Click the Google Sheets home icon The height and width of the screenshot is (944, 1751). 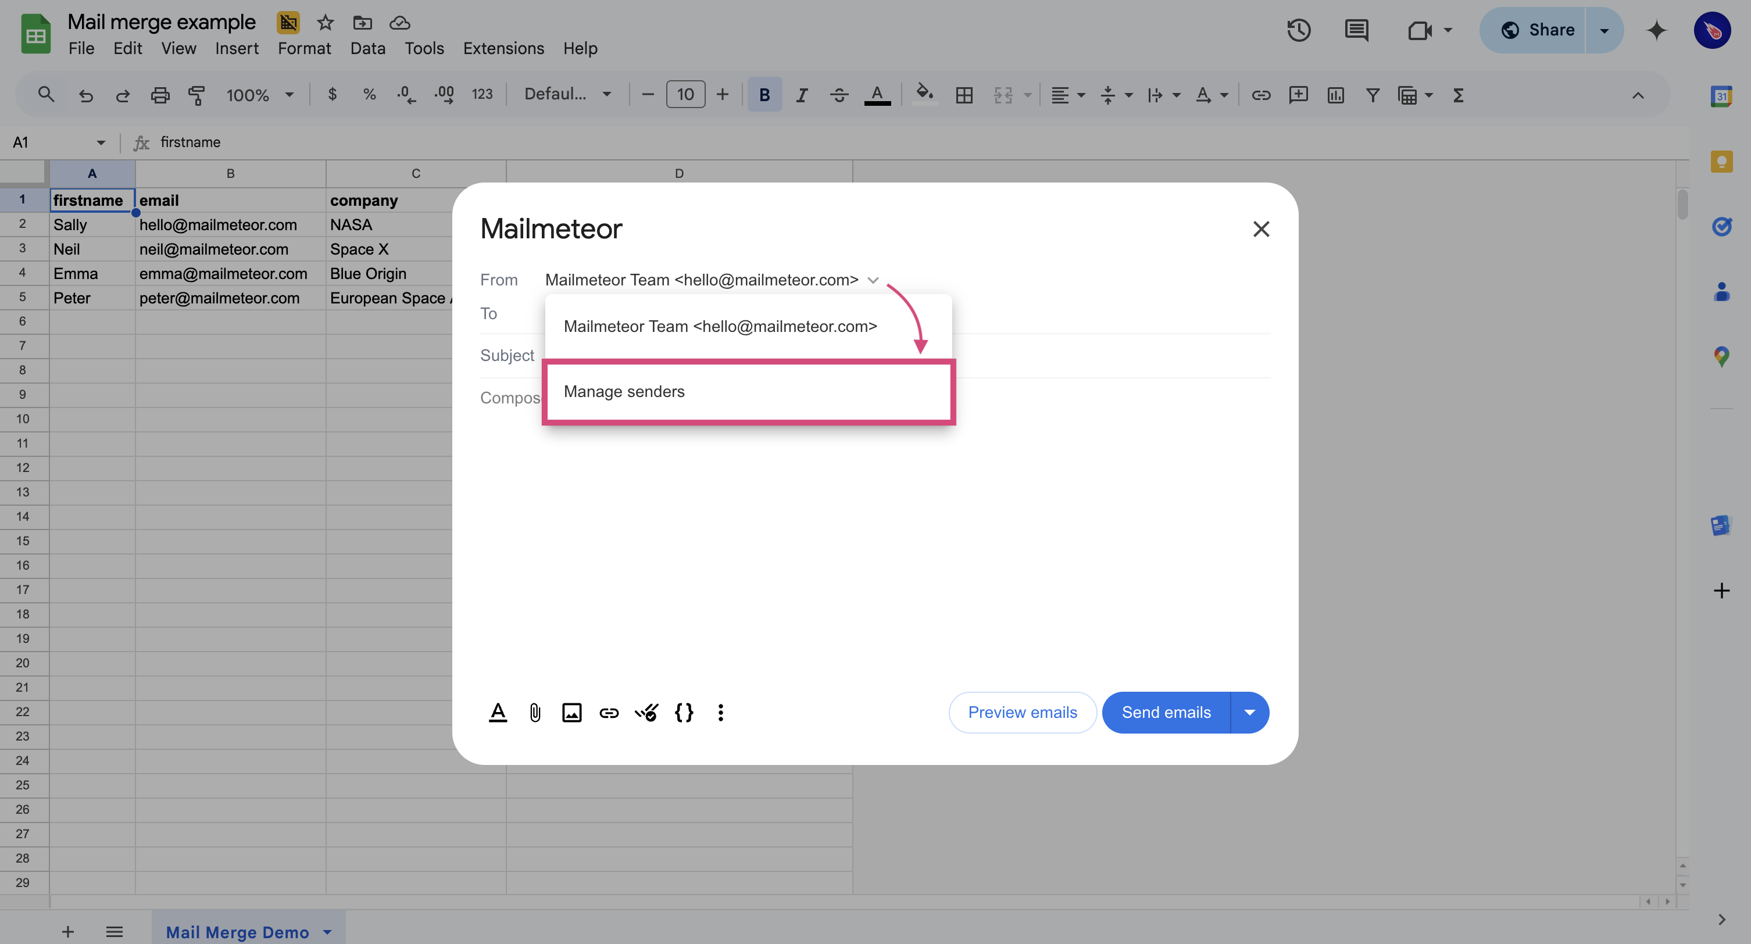click(35, 34)
